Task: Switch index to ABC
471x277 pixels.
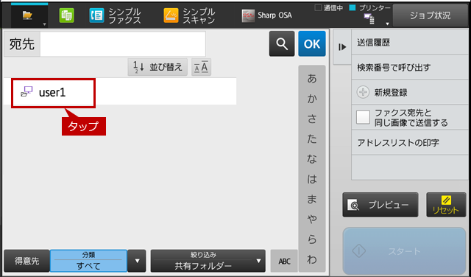Action: 284,261
